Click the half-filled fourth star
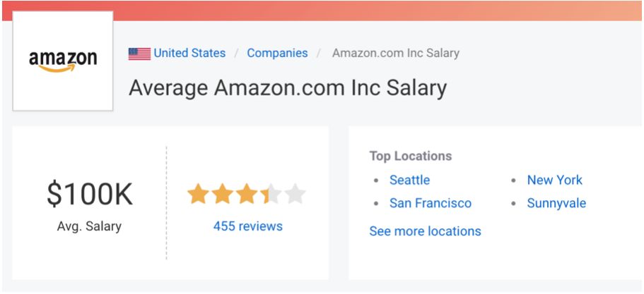 click(x=271, y=195)
